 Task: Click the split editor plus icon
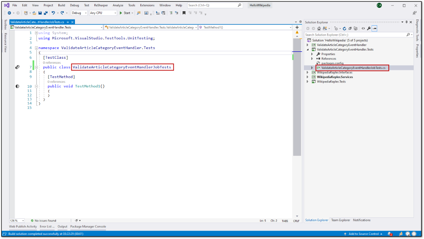click(297, 27)
